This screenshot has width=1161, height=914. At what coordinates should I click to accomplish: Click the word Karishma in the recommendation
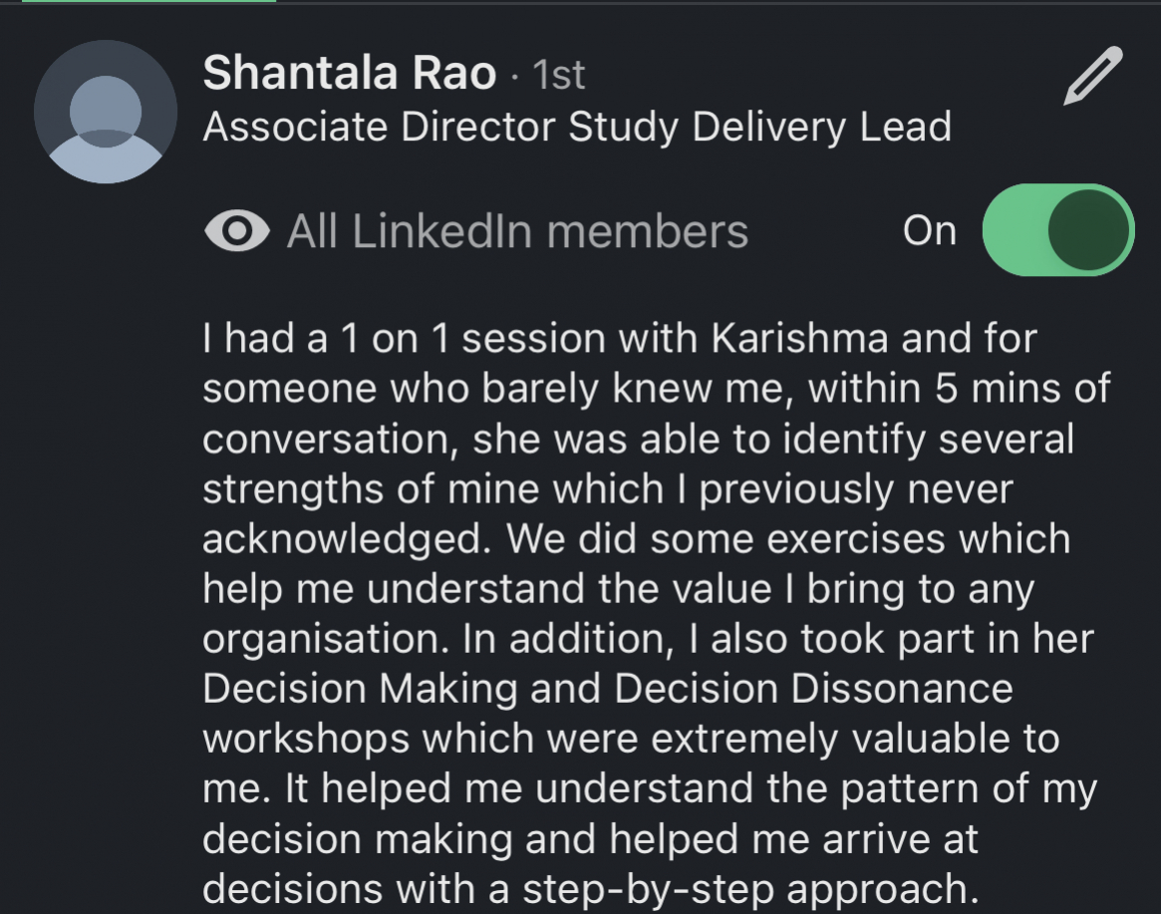coord(799,339)
